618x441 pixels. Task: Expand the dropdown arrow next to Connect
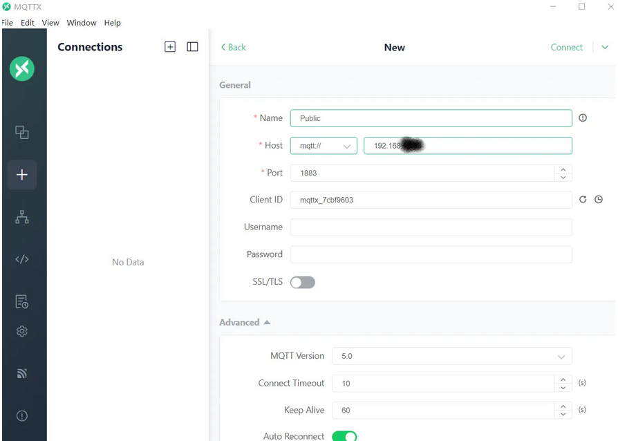coord(605,47)
